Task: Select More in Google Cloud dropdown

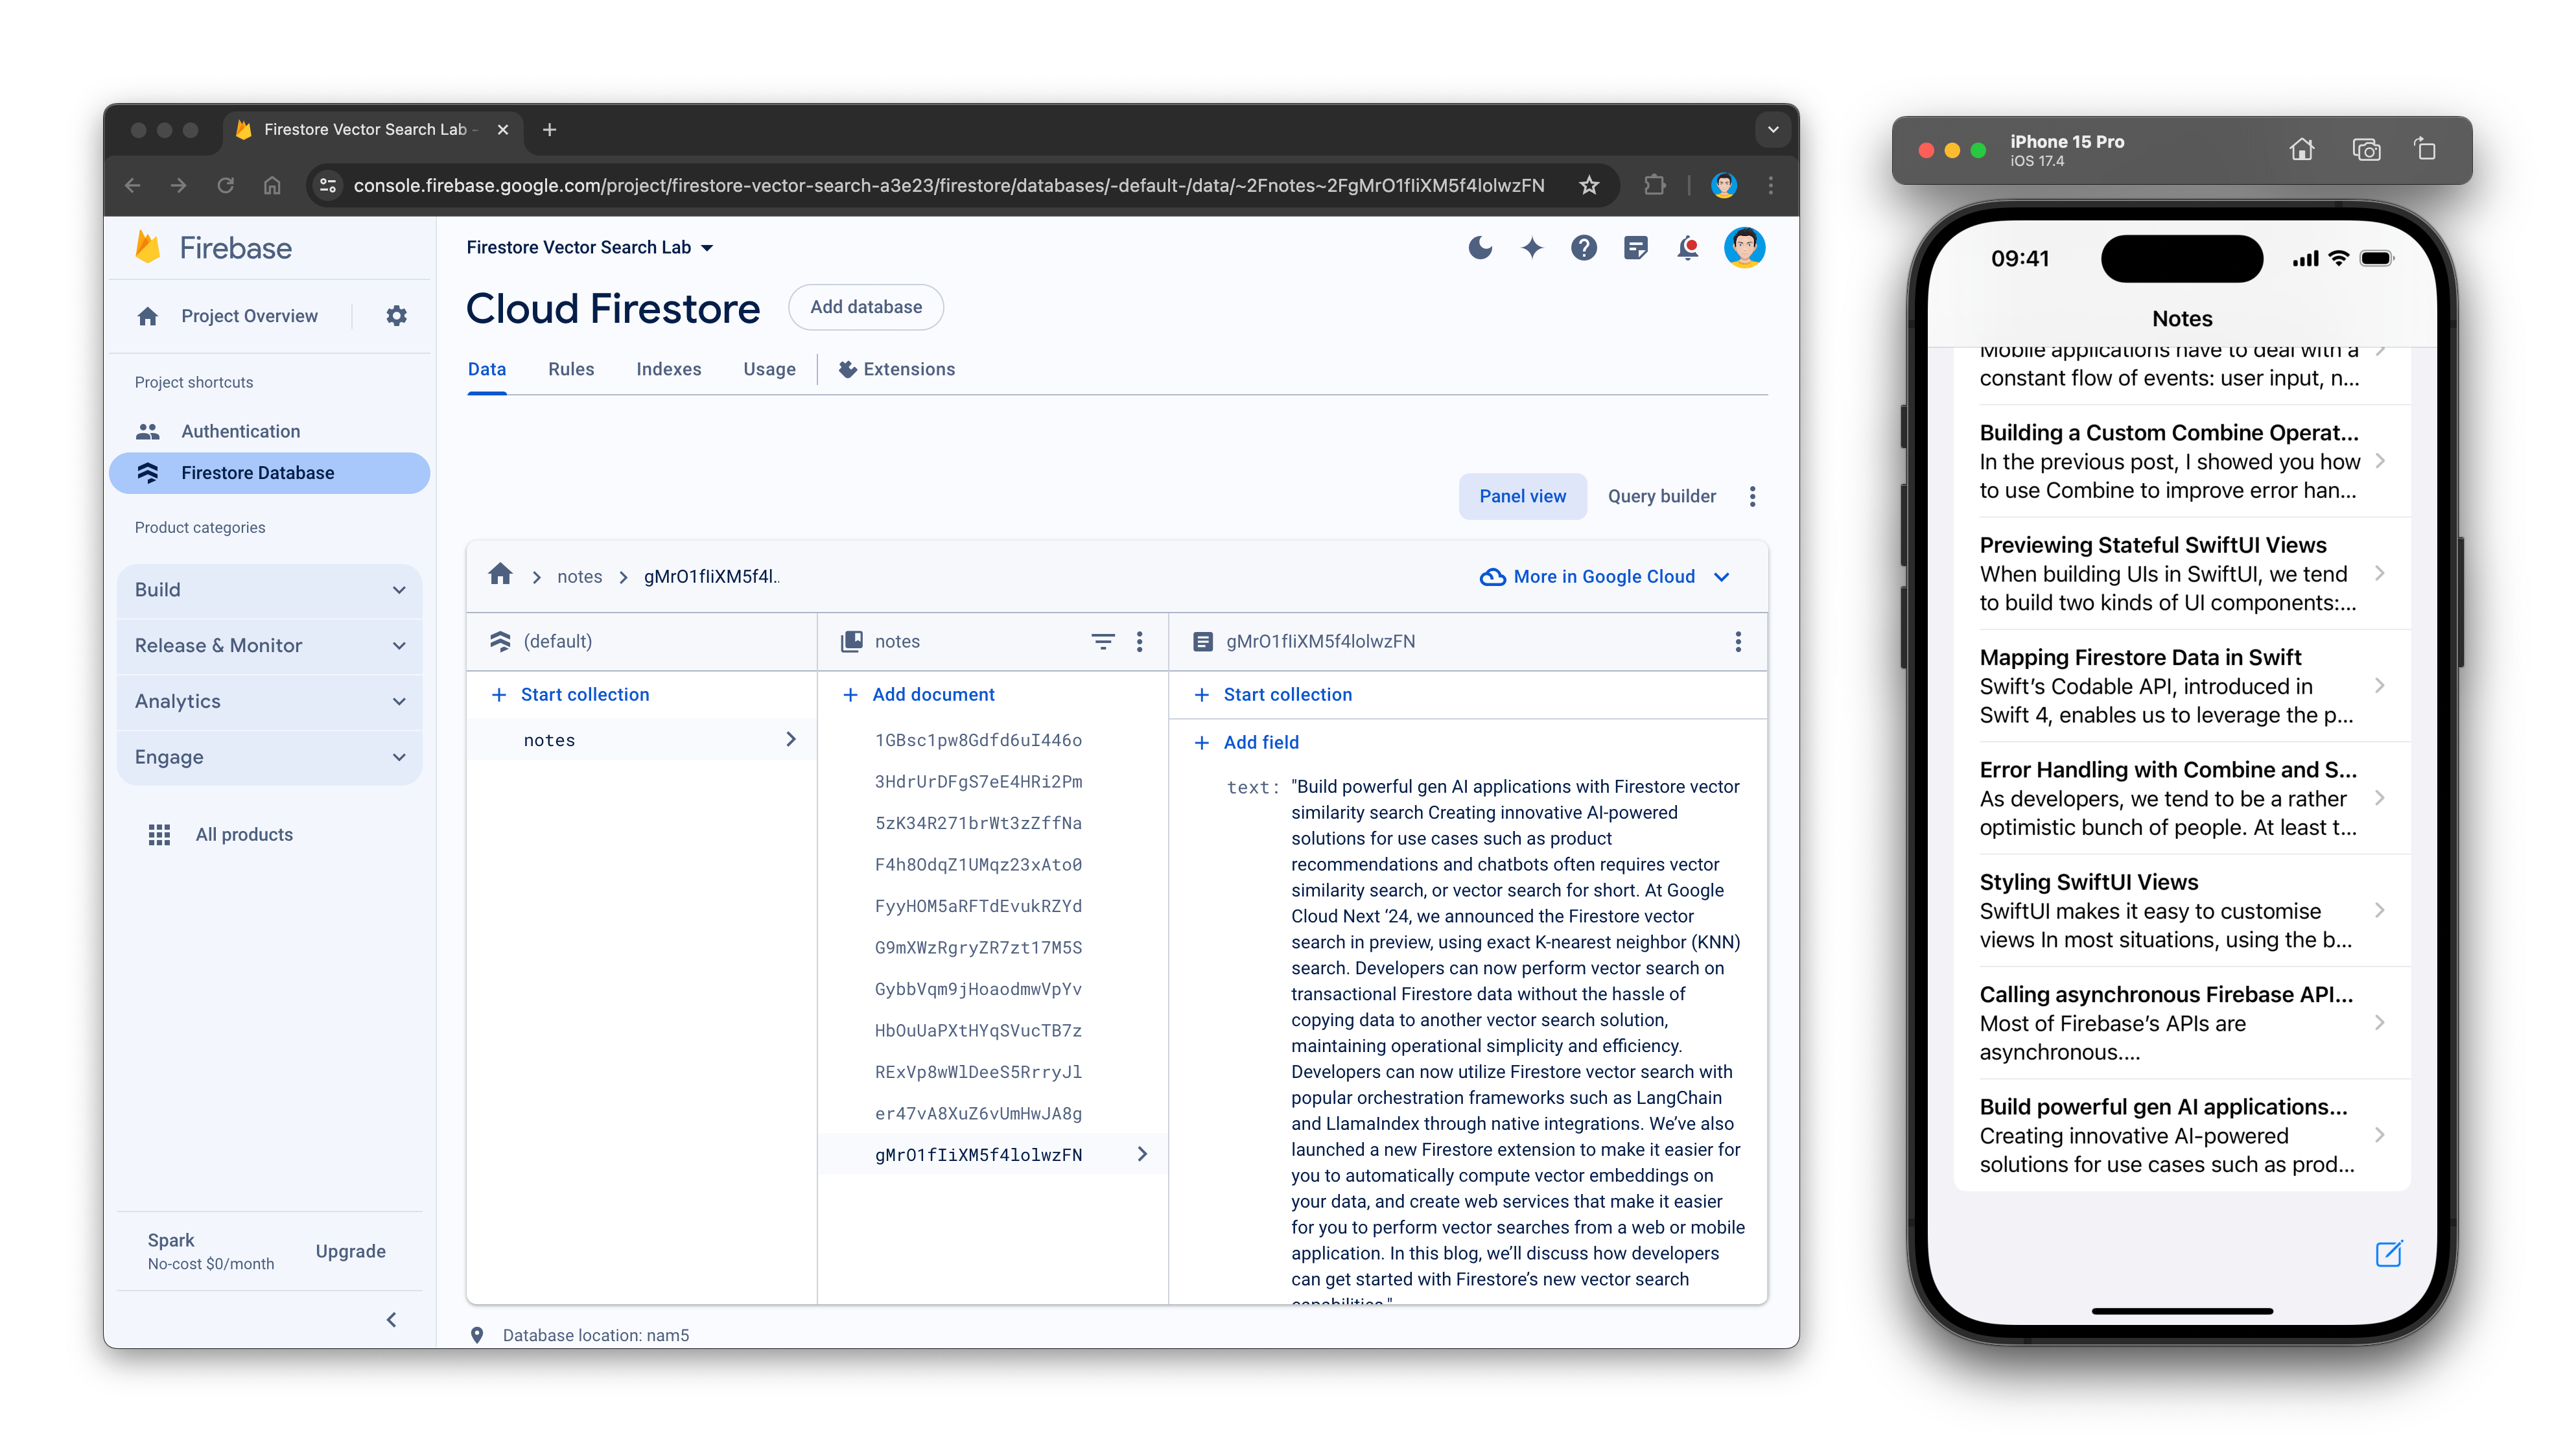Action: click(x=1601, y=576)
